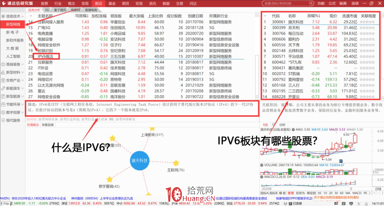The height and width of the screenshot is (206, 384).
Task: Click the star icon above 数字营销(42)
Action: point(110,179)
